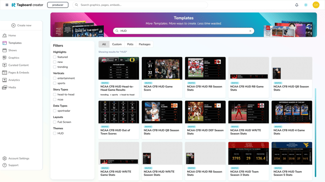Check the HUD theme filter

(x=55, y=133)
